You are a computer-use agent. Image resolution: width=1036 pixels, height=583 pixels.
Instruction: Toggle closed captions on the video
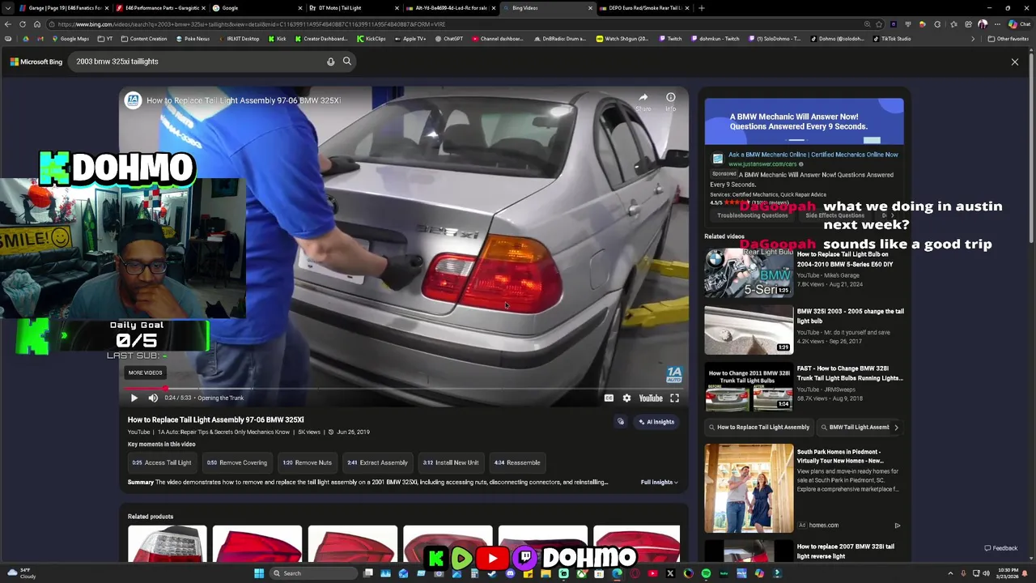(x=609, y=398)
